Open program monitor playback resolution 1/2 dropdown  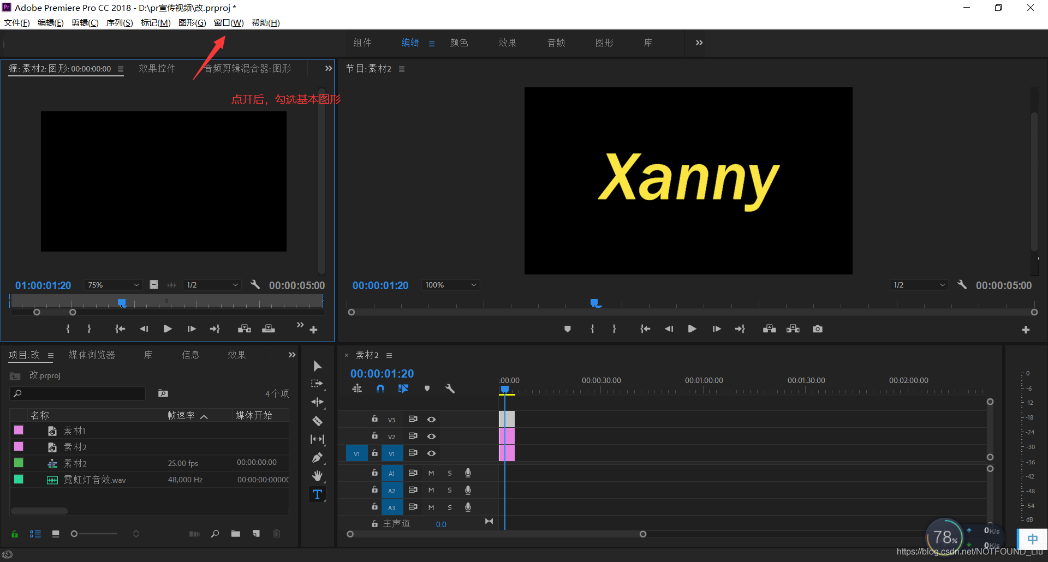coord(919,285)
